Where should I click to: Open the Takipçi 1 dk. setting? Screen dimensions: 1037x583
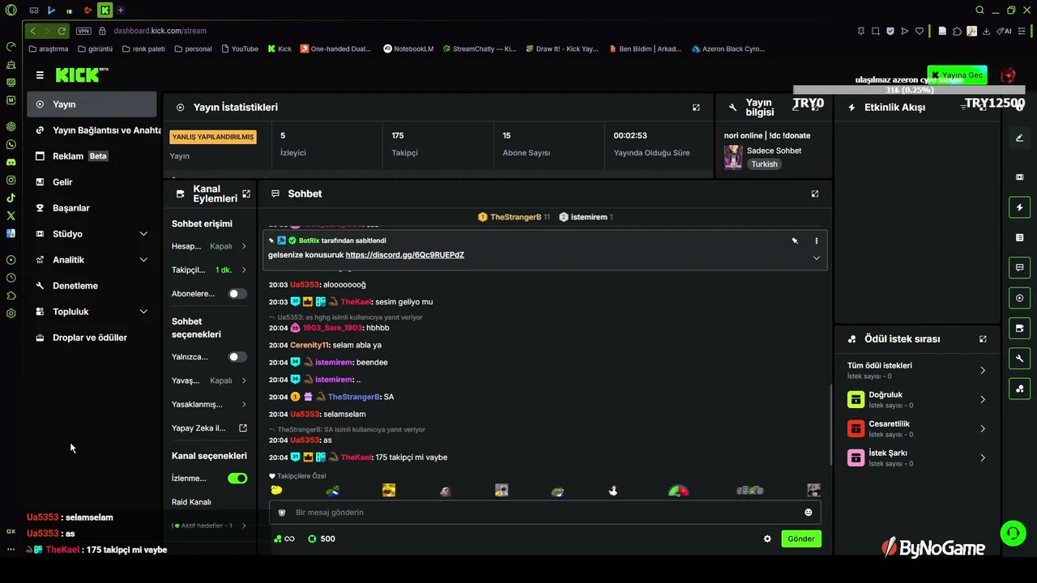pyautogui.click(x=210, y=270)
